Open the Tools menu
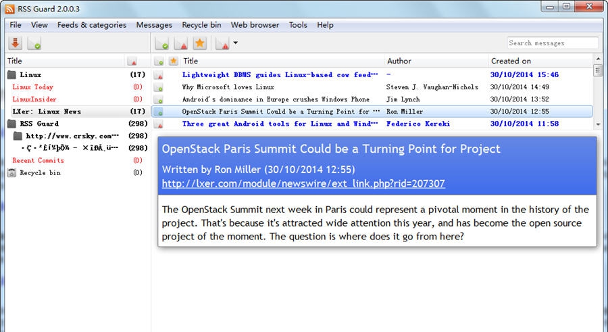The image size is (608, 332). (x=297, y=25)
